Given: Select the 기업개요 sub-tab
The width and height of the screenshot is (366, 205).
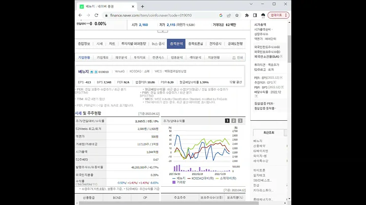Looking at the screenshot, I should (103, 57).
